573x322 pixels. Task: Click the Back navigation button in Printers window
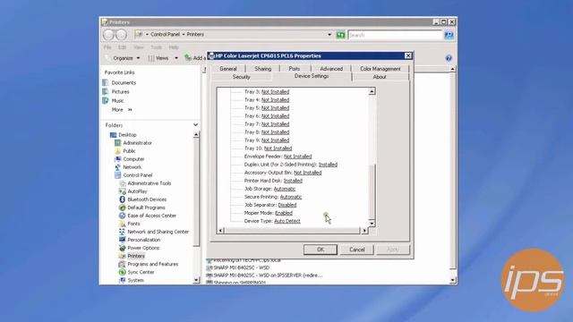click(108, 35)
